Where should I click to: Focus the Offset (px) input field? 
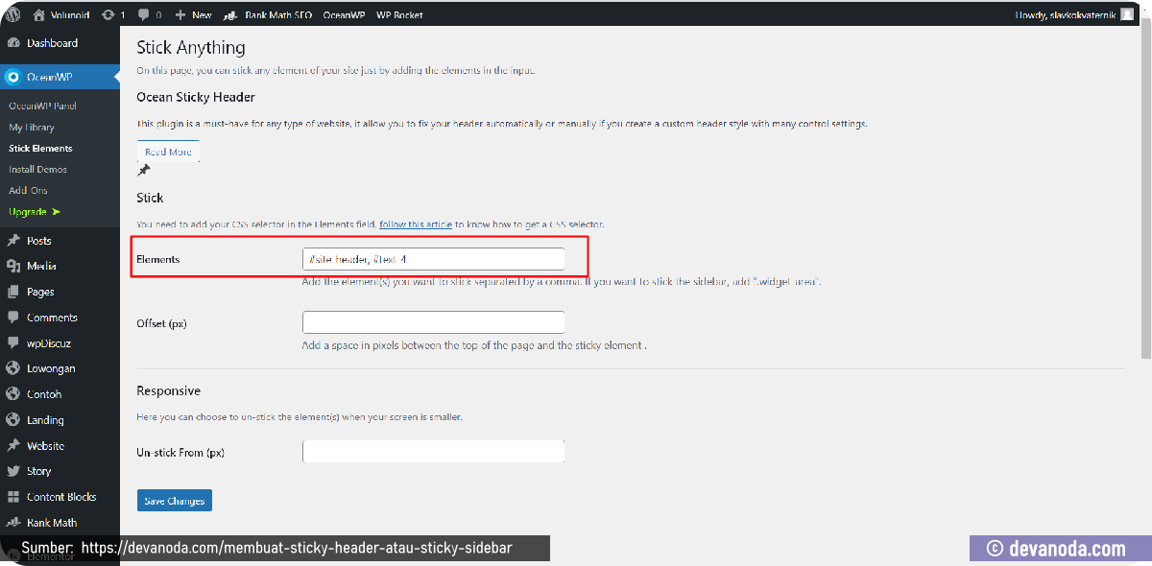(x=433, y=322)
